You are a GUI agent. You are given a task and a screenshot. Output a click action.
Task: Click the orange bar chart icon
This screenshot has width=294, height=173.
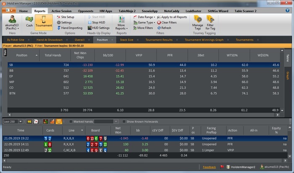click(x=52, y=121)
